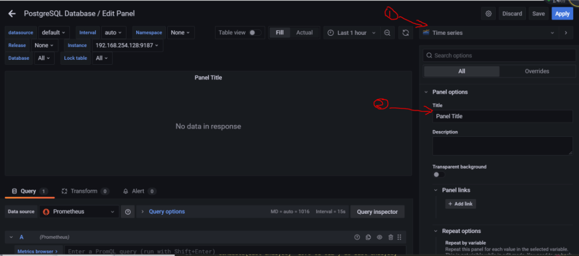The width and height of the screenshot is (579, 256).
Task: Open the query help icon beside Prometheus
Action: (x=128, y=212)
